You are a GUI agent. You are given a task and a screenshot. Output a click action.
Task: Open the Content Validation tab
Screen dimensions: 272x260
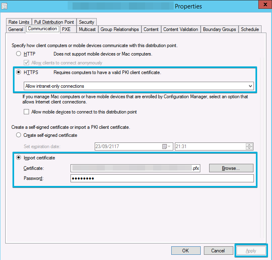point(181,29)
